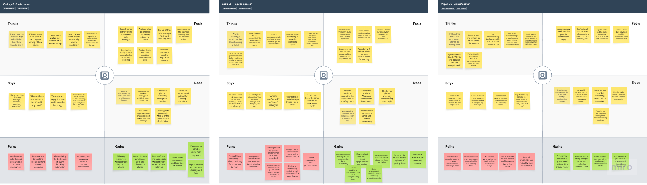Image resolution: width=647 pixels, height=185 pixels.
Task: Select the 'Does' heading in Miguel's map
Action: (x=636, y=83)
